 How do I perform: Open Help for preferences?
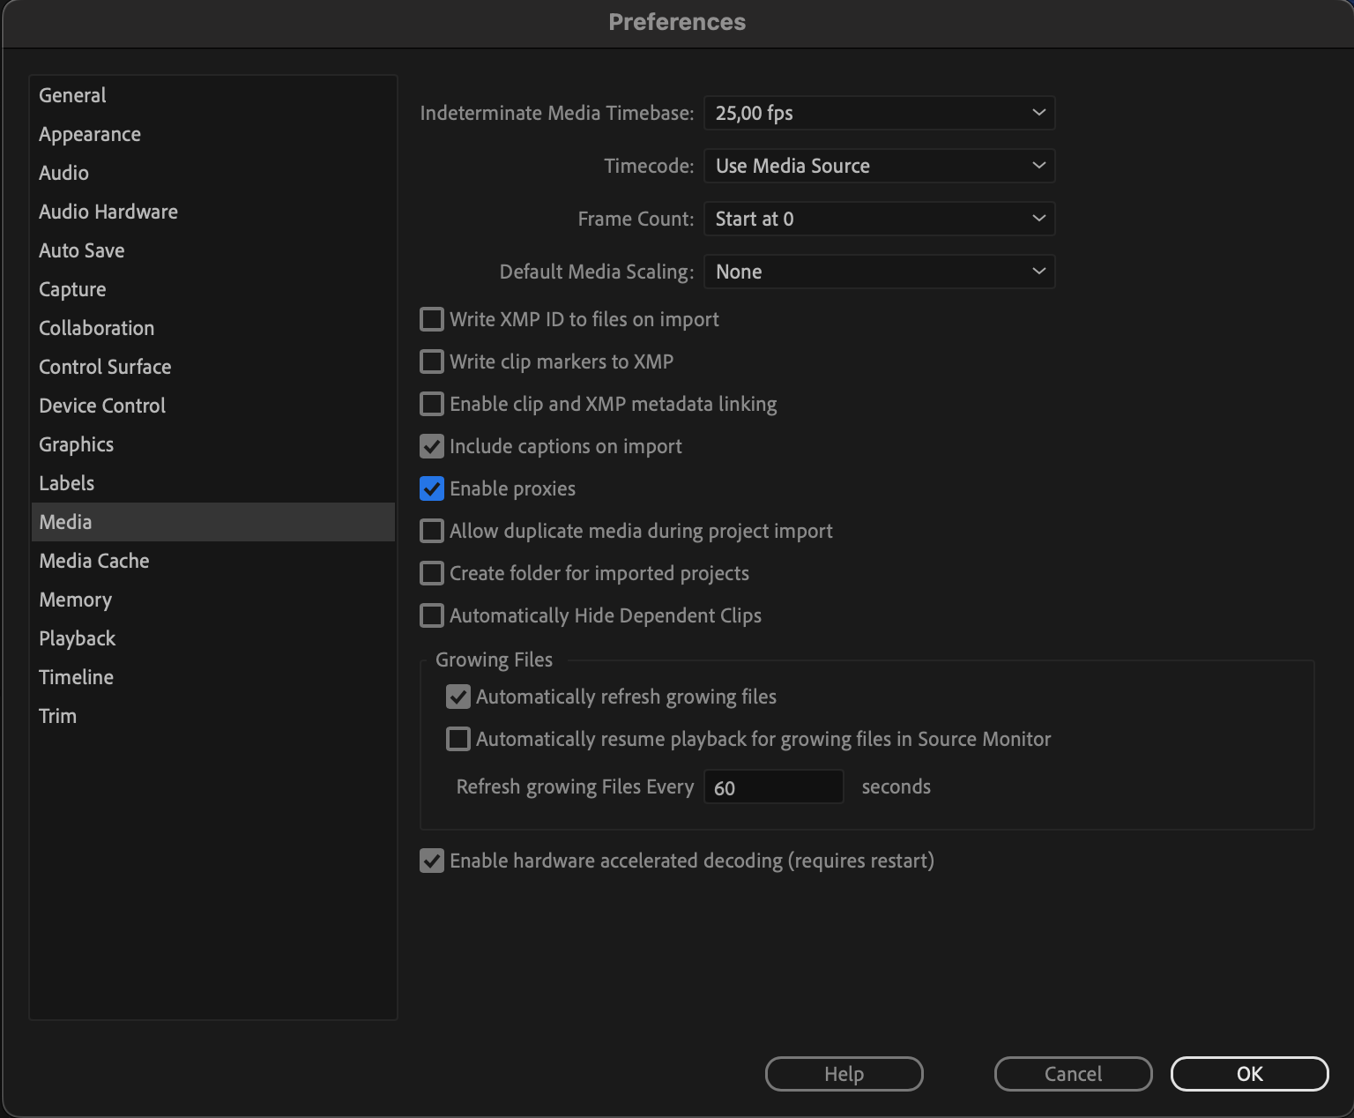844,1074
